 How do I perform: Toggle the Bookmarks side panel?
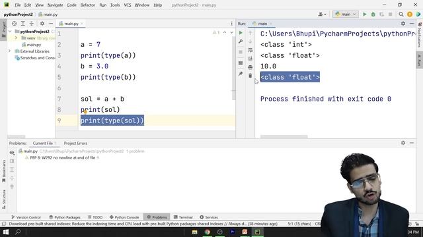point(4,171)
